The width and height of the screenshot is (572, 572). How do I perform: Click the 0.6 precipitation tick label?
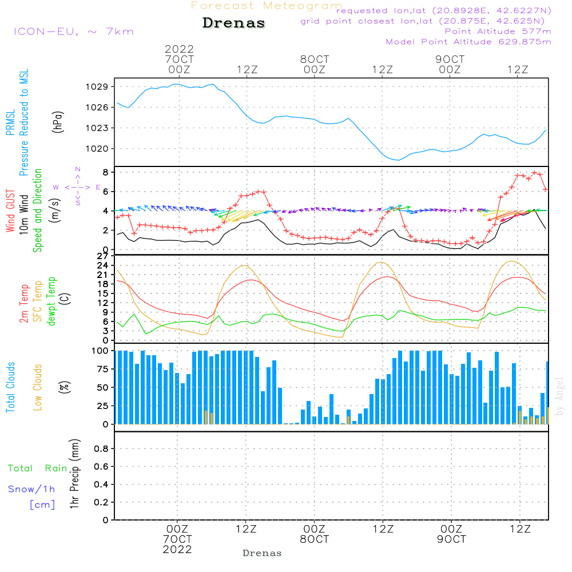pyautogui.click(x=101, y=467)
